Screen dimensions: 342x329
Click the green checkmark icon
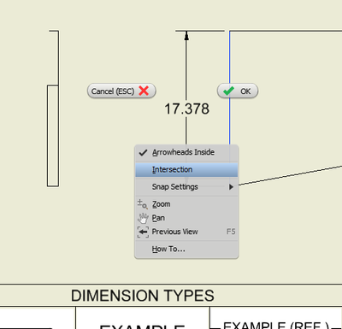coord(228,91)
